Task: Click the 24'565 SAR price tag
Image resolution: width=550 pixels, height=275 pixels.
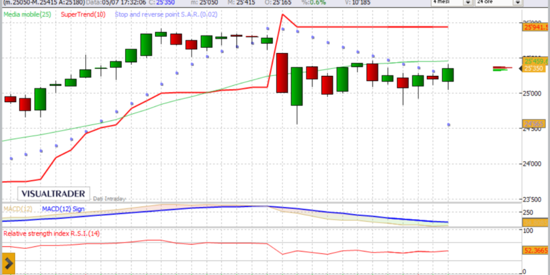Action: (534, 124)
